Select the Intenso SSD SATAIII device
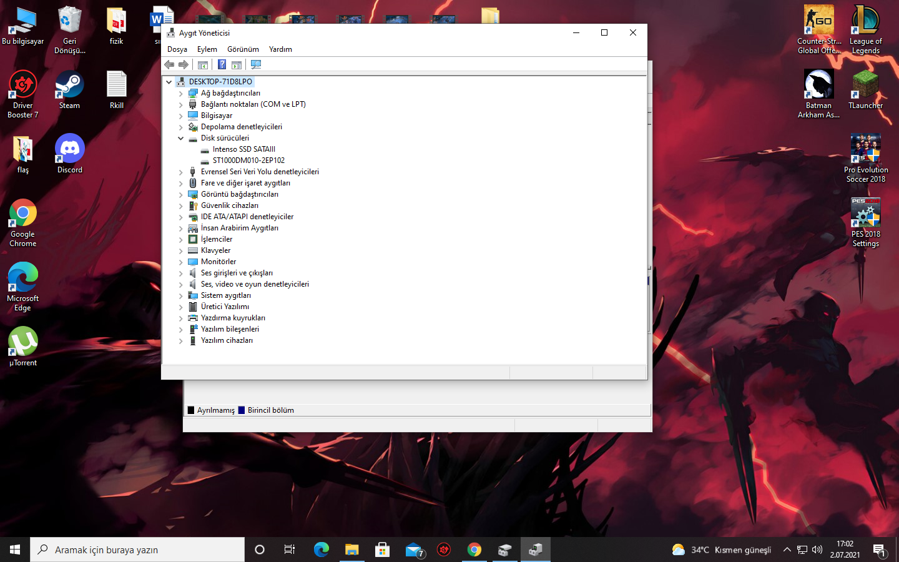Screen dimensions: 899x562 click(243, 149)
